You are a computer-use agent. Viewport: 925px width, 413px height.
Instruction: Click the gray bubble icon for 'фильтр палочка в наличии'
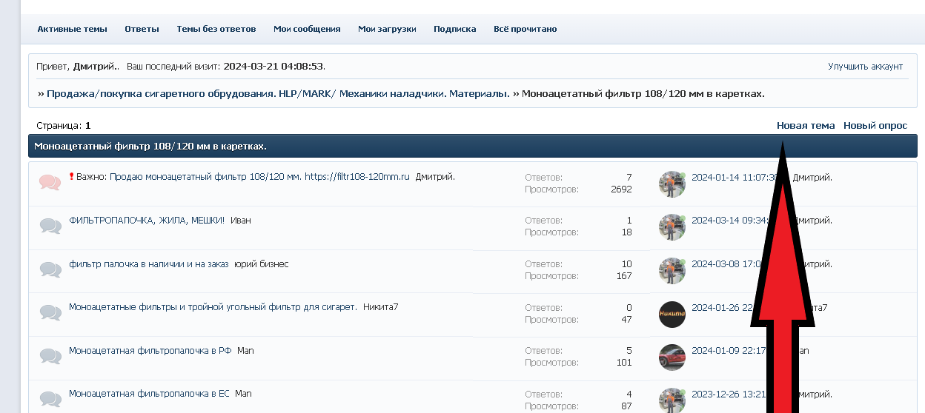(x=50, y=270)
